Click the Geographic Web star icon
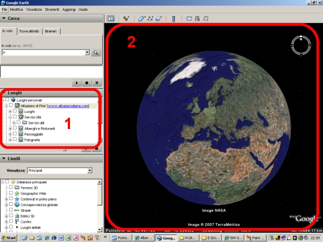 click(x=17, y=194)
